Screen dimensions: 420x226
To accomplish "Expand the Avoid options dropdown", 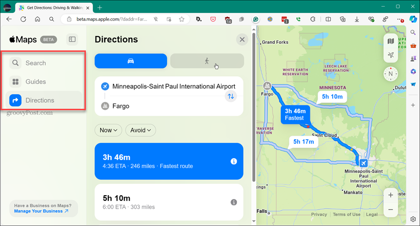I will point(140,130).
